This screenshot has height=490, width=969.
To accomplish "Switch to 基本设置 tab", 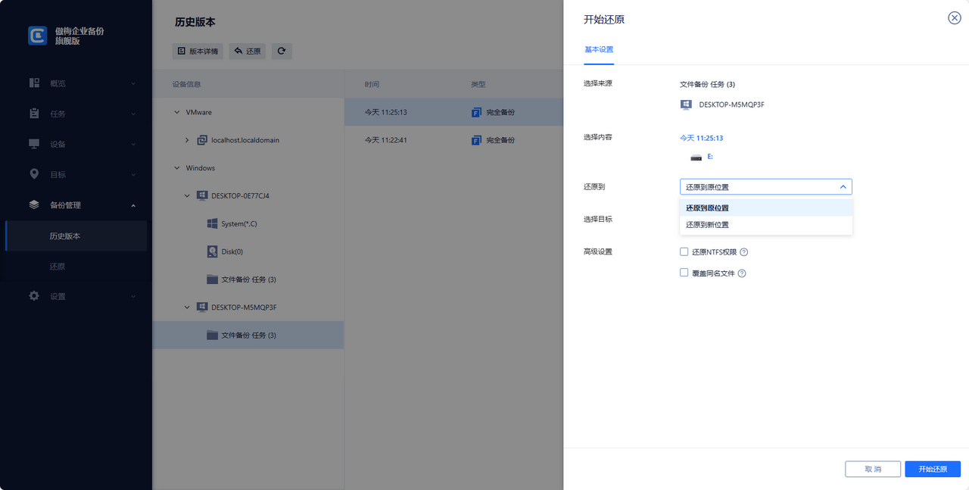I will pyautogui.click(x=598, y=49).
